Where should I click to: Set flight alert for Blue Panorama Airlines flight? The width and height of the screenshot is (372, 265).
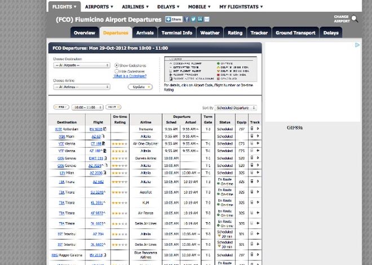click(x=252, y=254)
